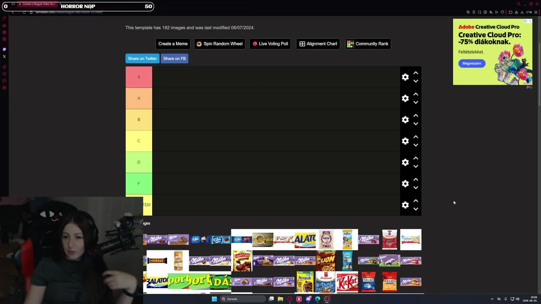Open Opera browser from the taskbar
Image resolution: width=541 pixels, height=304 pixels.
click(290, 299)
